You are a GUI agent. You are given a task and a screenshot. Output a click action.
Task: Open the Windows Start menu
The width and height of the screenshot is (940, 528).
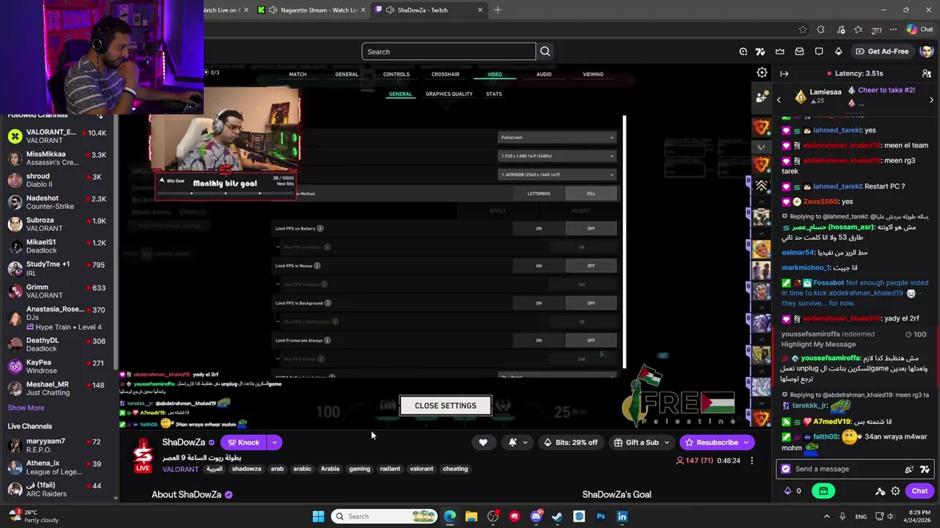coord(318,516)
